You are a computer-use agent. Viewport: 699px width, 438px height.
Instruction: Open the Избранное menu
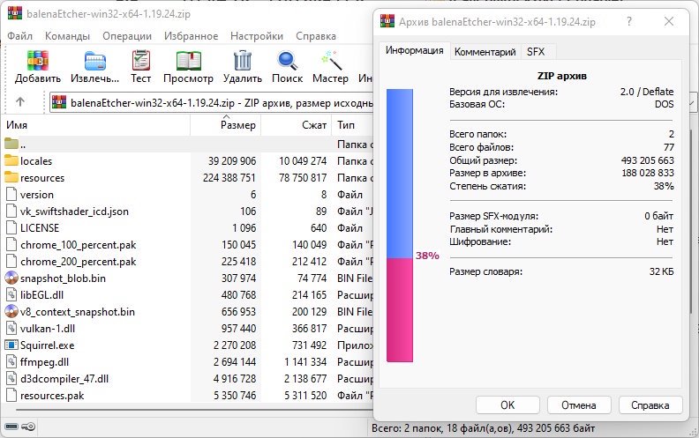[192, 36]
